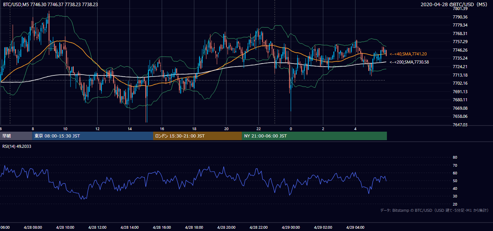Click price axis value 7757.29
This screenshot has width=493, height=231.
(460, 42)
